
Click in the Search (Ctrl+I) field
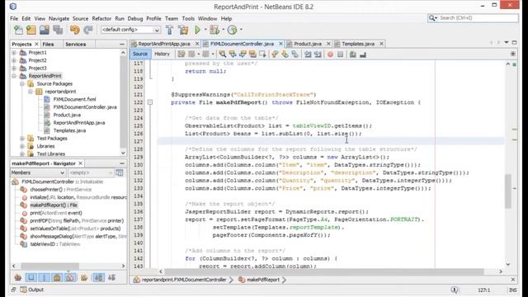coord(473,18)
